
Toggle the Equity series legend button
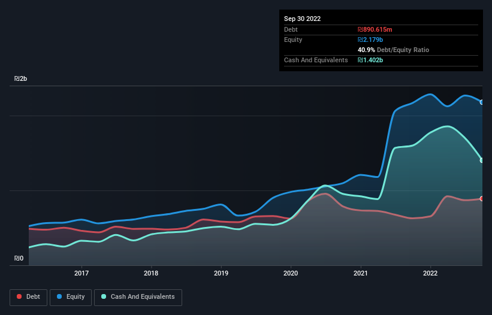(x=71, y=297)
